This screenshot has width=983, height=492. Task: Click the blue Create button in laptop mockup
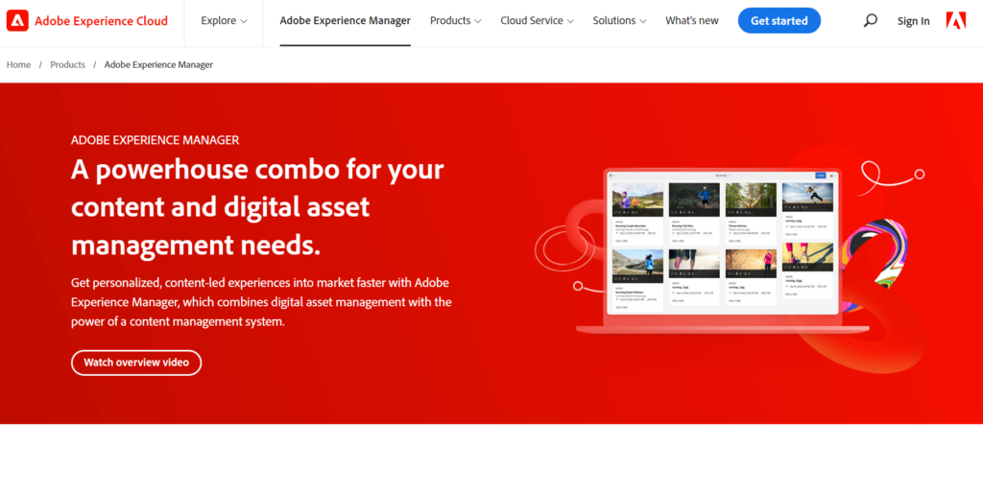tap(820, 176)
